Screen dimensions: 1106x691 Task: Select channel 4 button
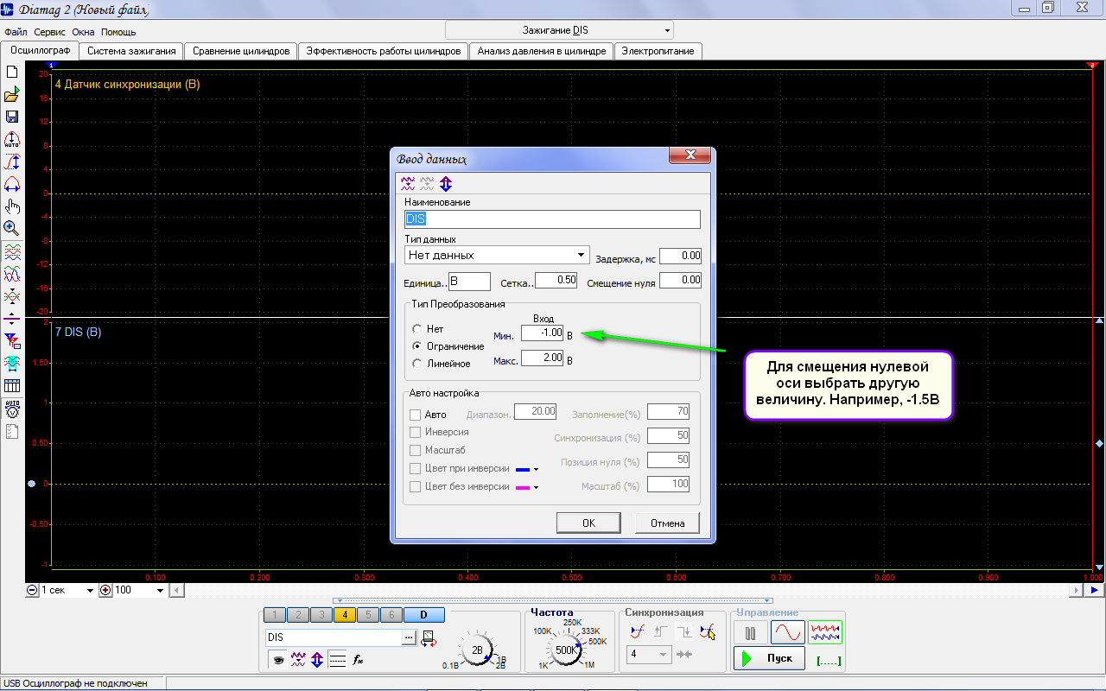(x=344, y=615)
